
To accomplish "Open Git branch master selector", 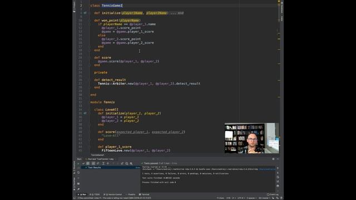I will pos(265,198).
